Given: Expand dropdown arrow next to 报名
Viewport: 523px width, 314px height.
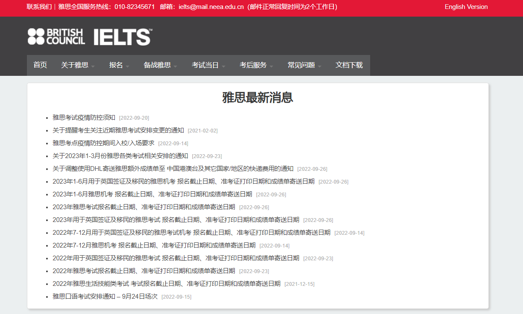Looking at the screenshot, I should pyautogui.click(x=128, y=66).
